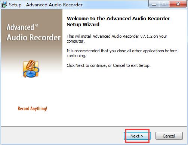Open the setup installer icon in title bar

point(4,4)
